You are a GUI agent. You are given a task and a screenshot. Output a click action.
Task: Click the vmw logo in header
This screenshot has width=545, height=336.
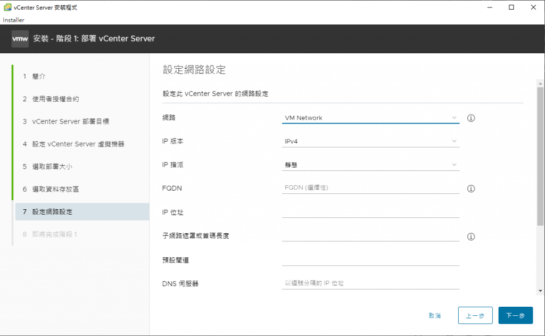pos(20,39)
